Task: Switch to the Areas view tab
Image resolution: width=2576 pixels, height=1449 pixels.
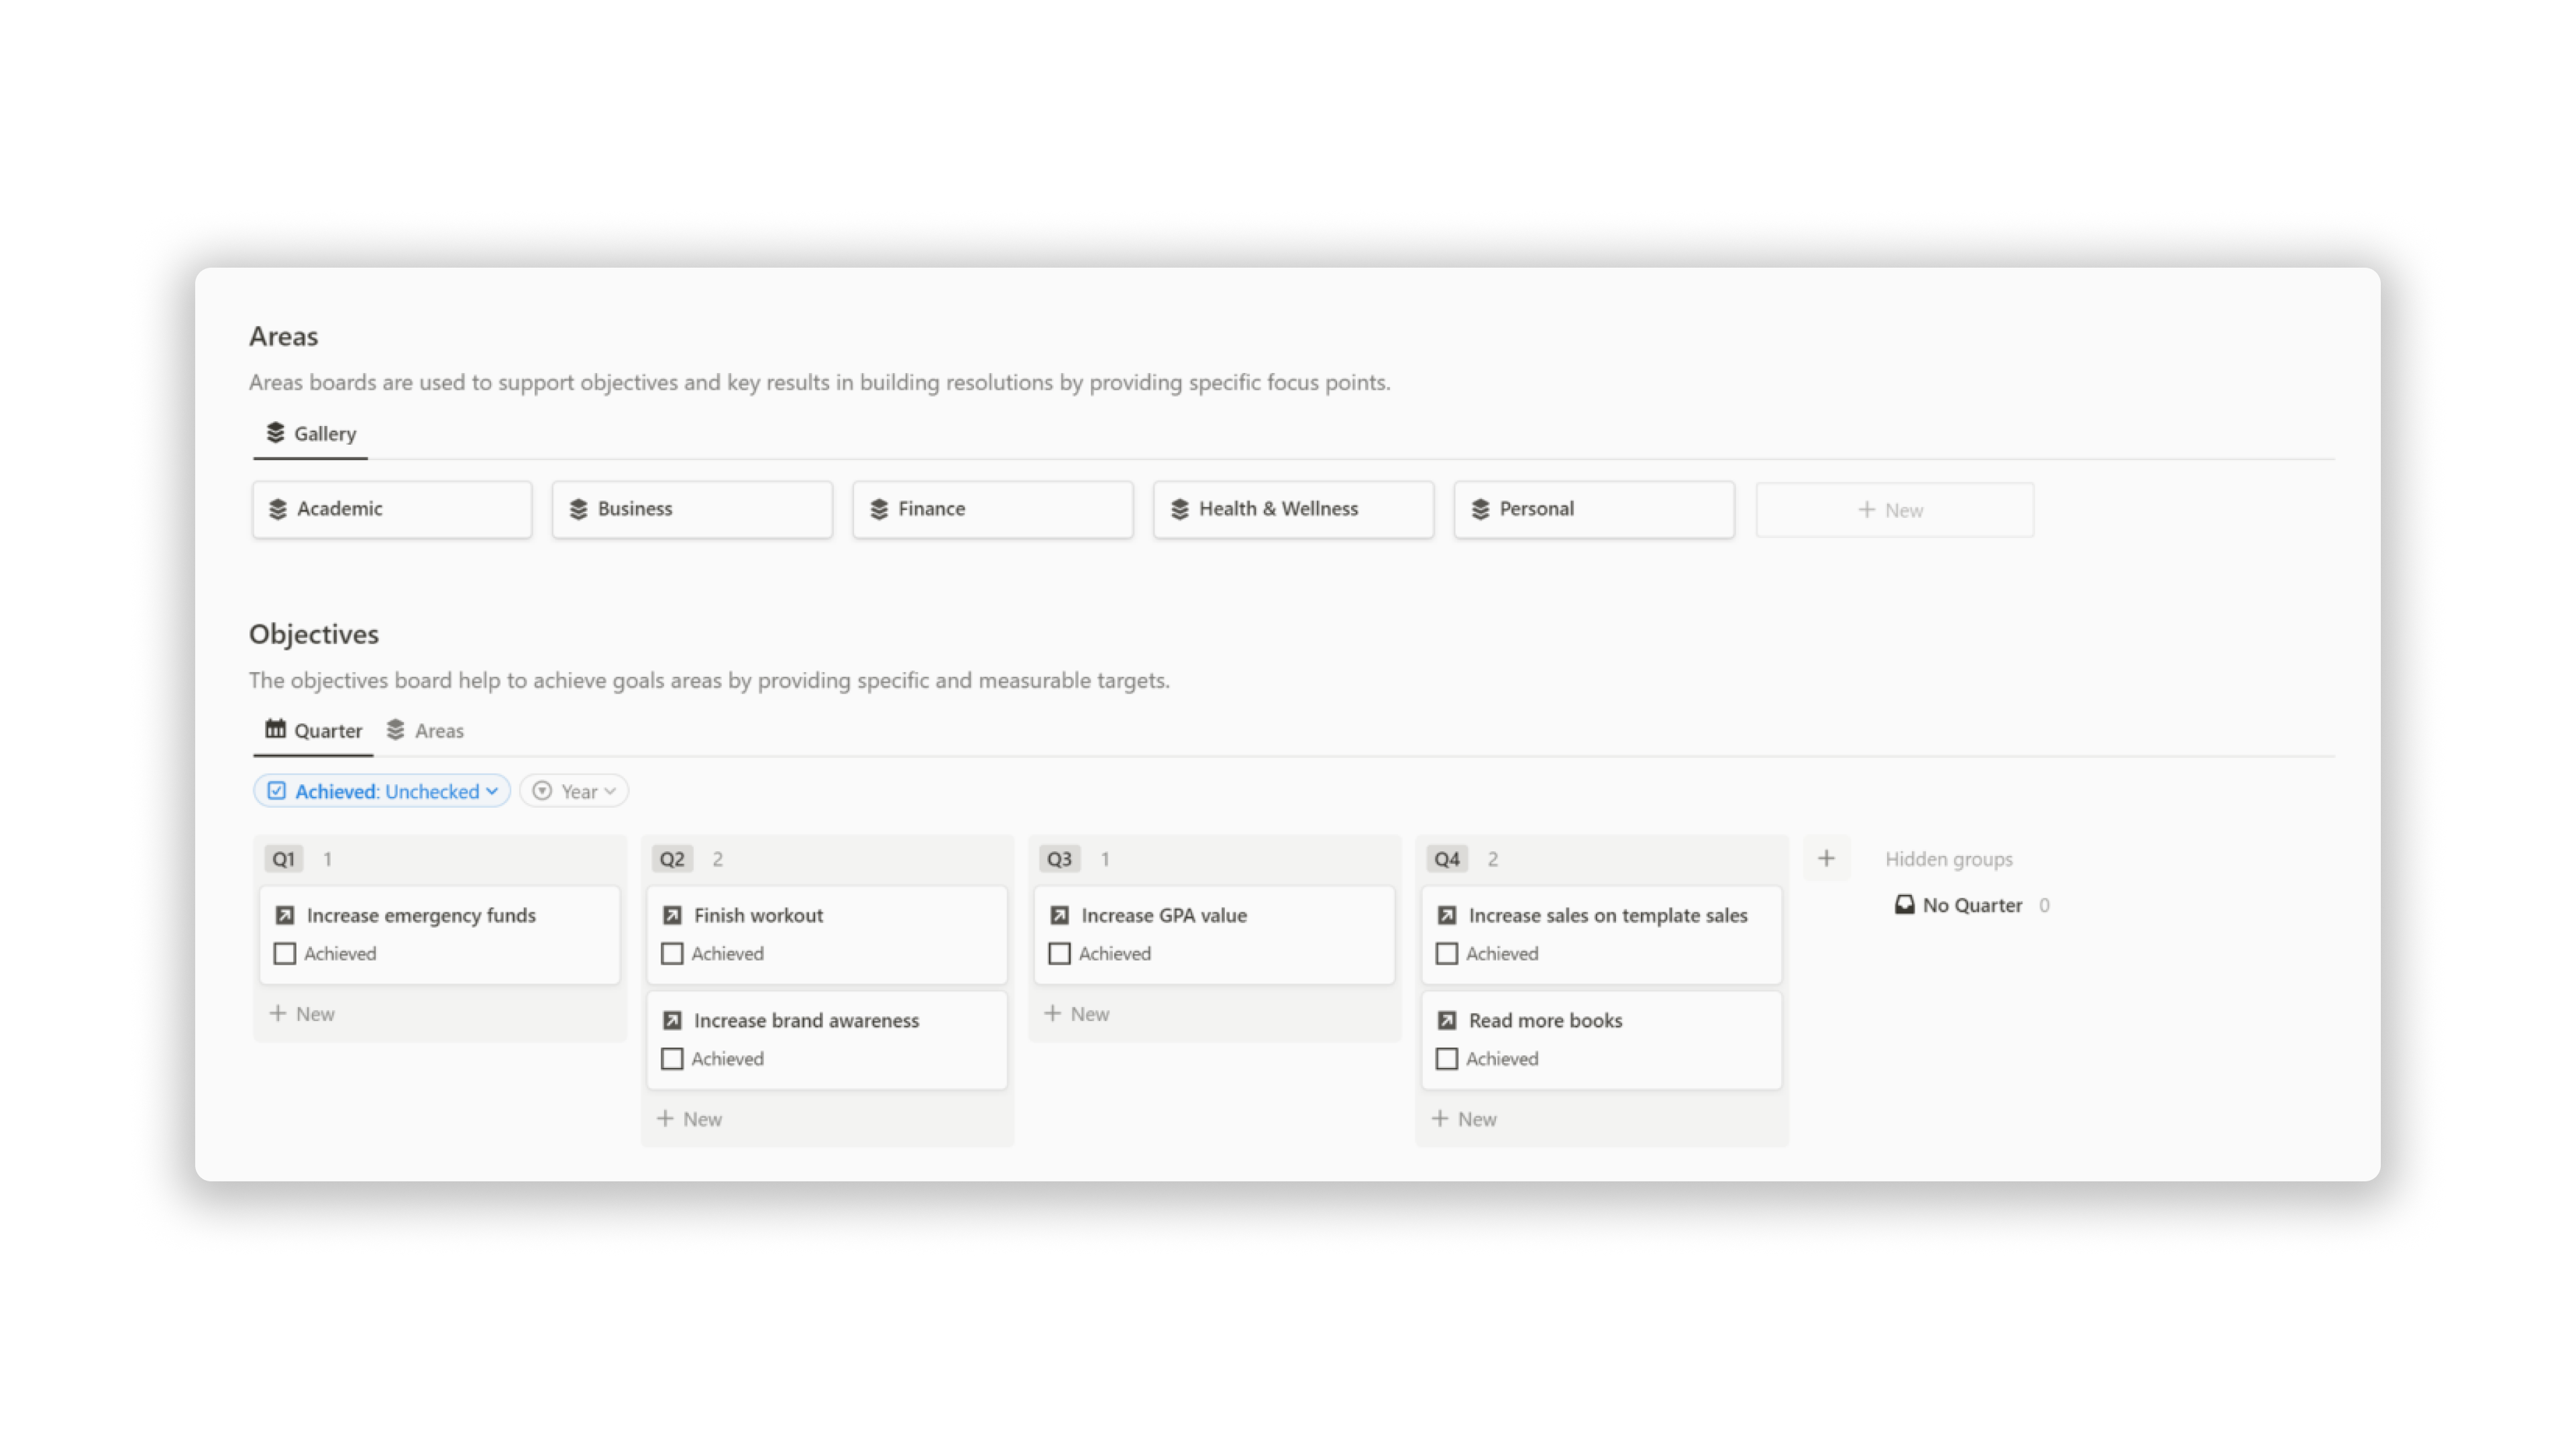Action: point(425,730)
